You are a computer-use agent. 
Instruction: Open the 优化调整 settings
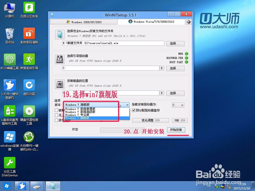(x=151, y=120)
